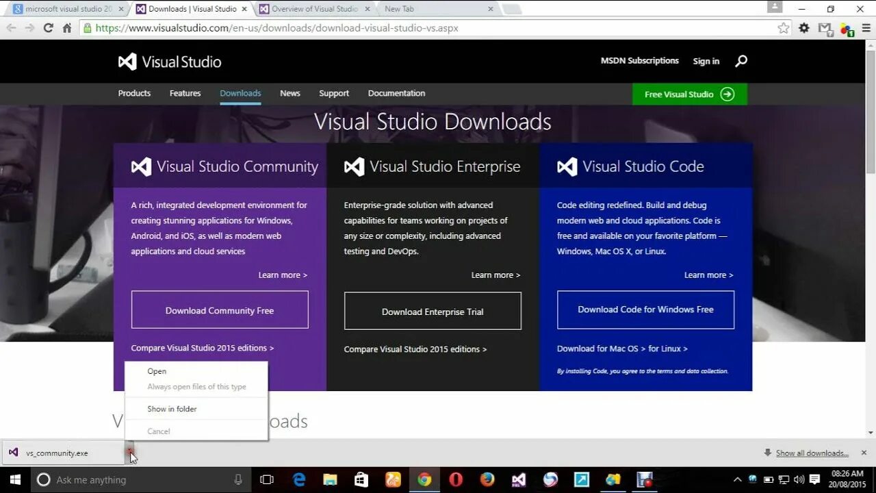The width and height of the screenshot is (876, 493).
Task: Open MSDN Subscriptions link
Action: pyautogui.click(x=640, y=60)
